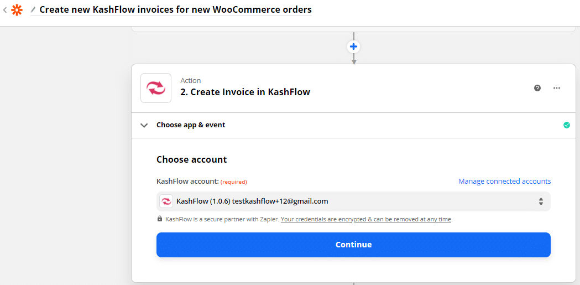580x285 pixels.
Task: Open the three-dot more options menu
Action: point(557,88)
